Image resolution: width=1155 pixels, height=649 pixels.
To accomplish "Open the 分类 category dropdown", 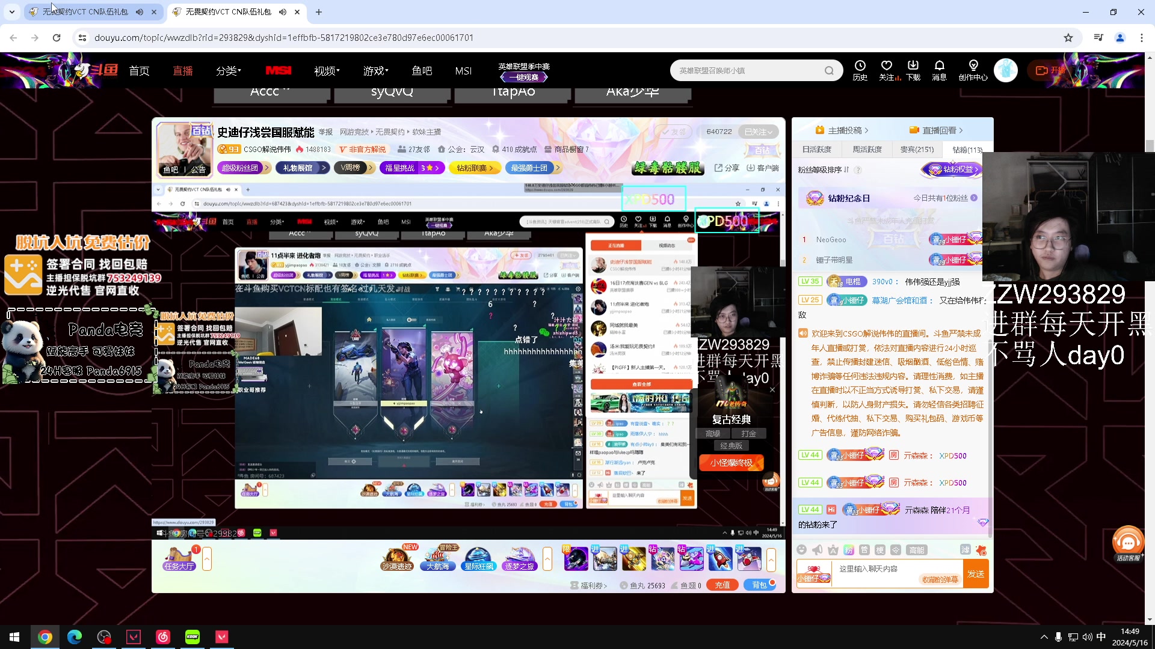I will tap(227, 70).
